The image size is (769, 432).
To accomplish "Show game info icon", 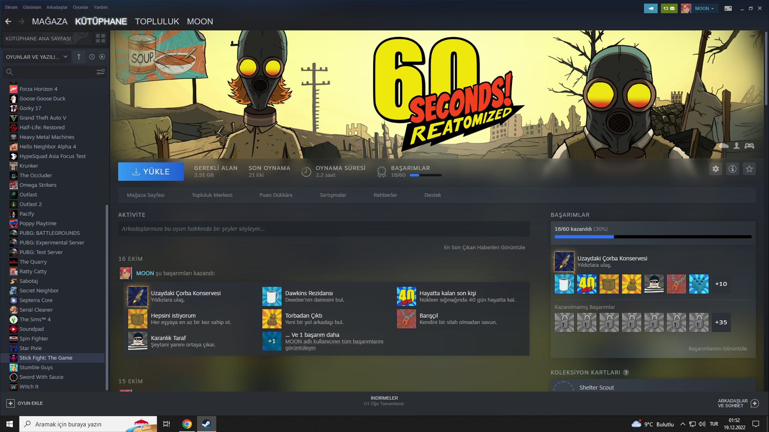I will 733,169.
